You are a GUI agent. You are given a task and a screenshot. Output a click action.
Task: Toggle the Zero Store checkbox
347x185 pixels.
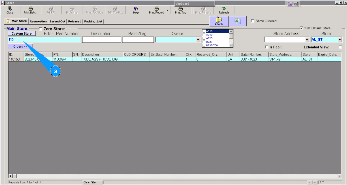pos(40,29)
